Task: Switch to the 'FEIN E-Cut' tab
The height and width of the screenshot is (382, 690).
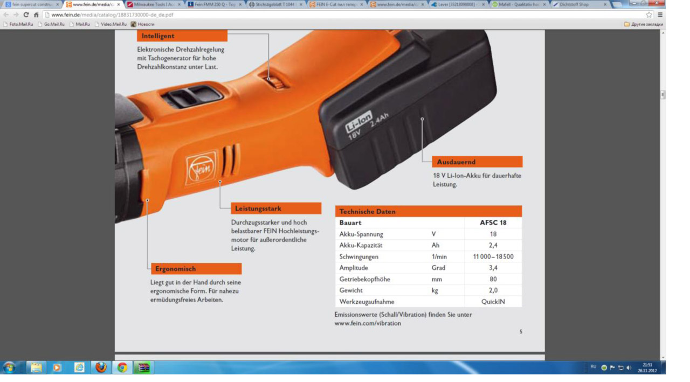Action: point(337,4)
